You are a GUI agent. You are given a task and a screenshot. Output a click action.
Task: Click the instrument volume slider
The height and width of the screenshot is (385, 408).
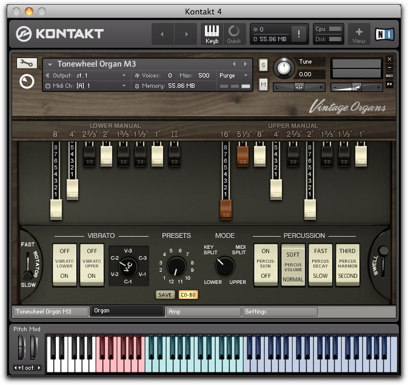356,87
